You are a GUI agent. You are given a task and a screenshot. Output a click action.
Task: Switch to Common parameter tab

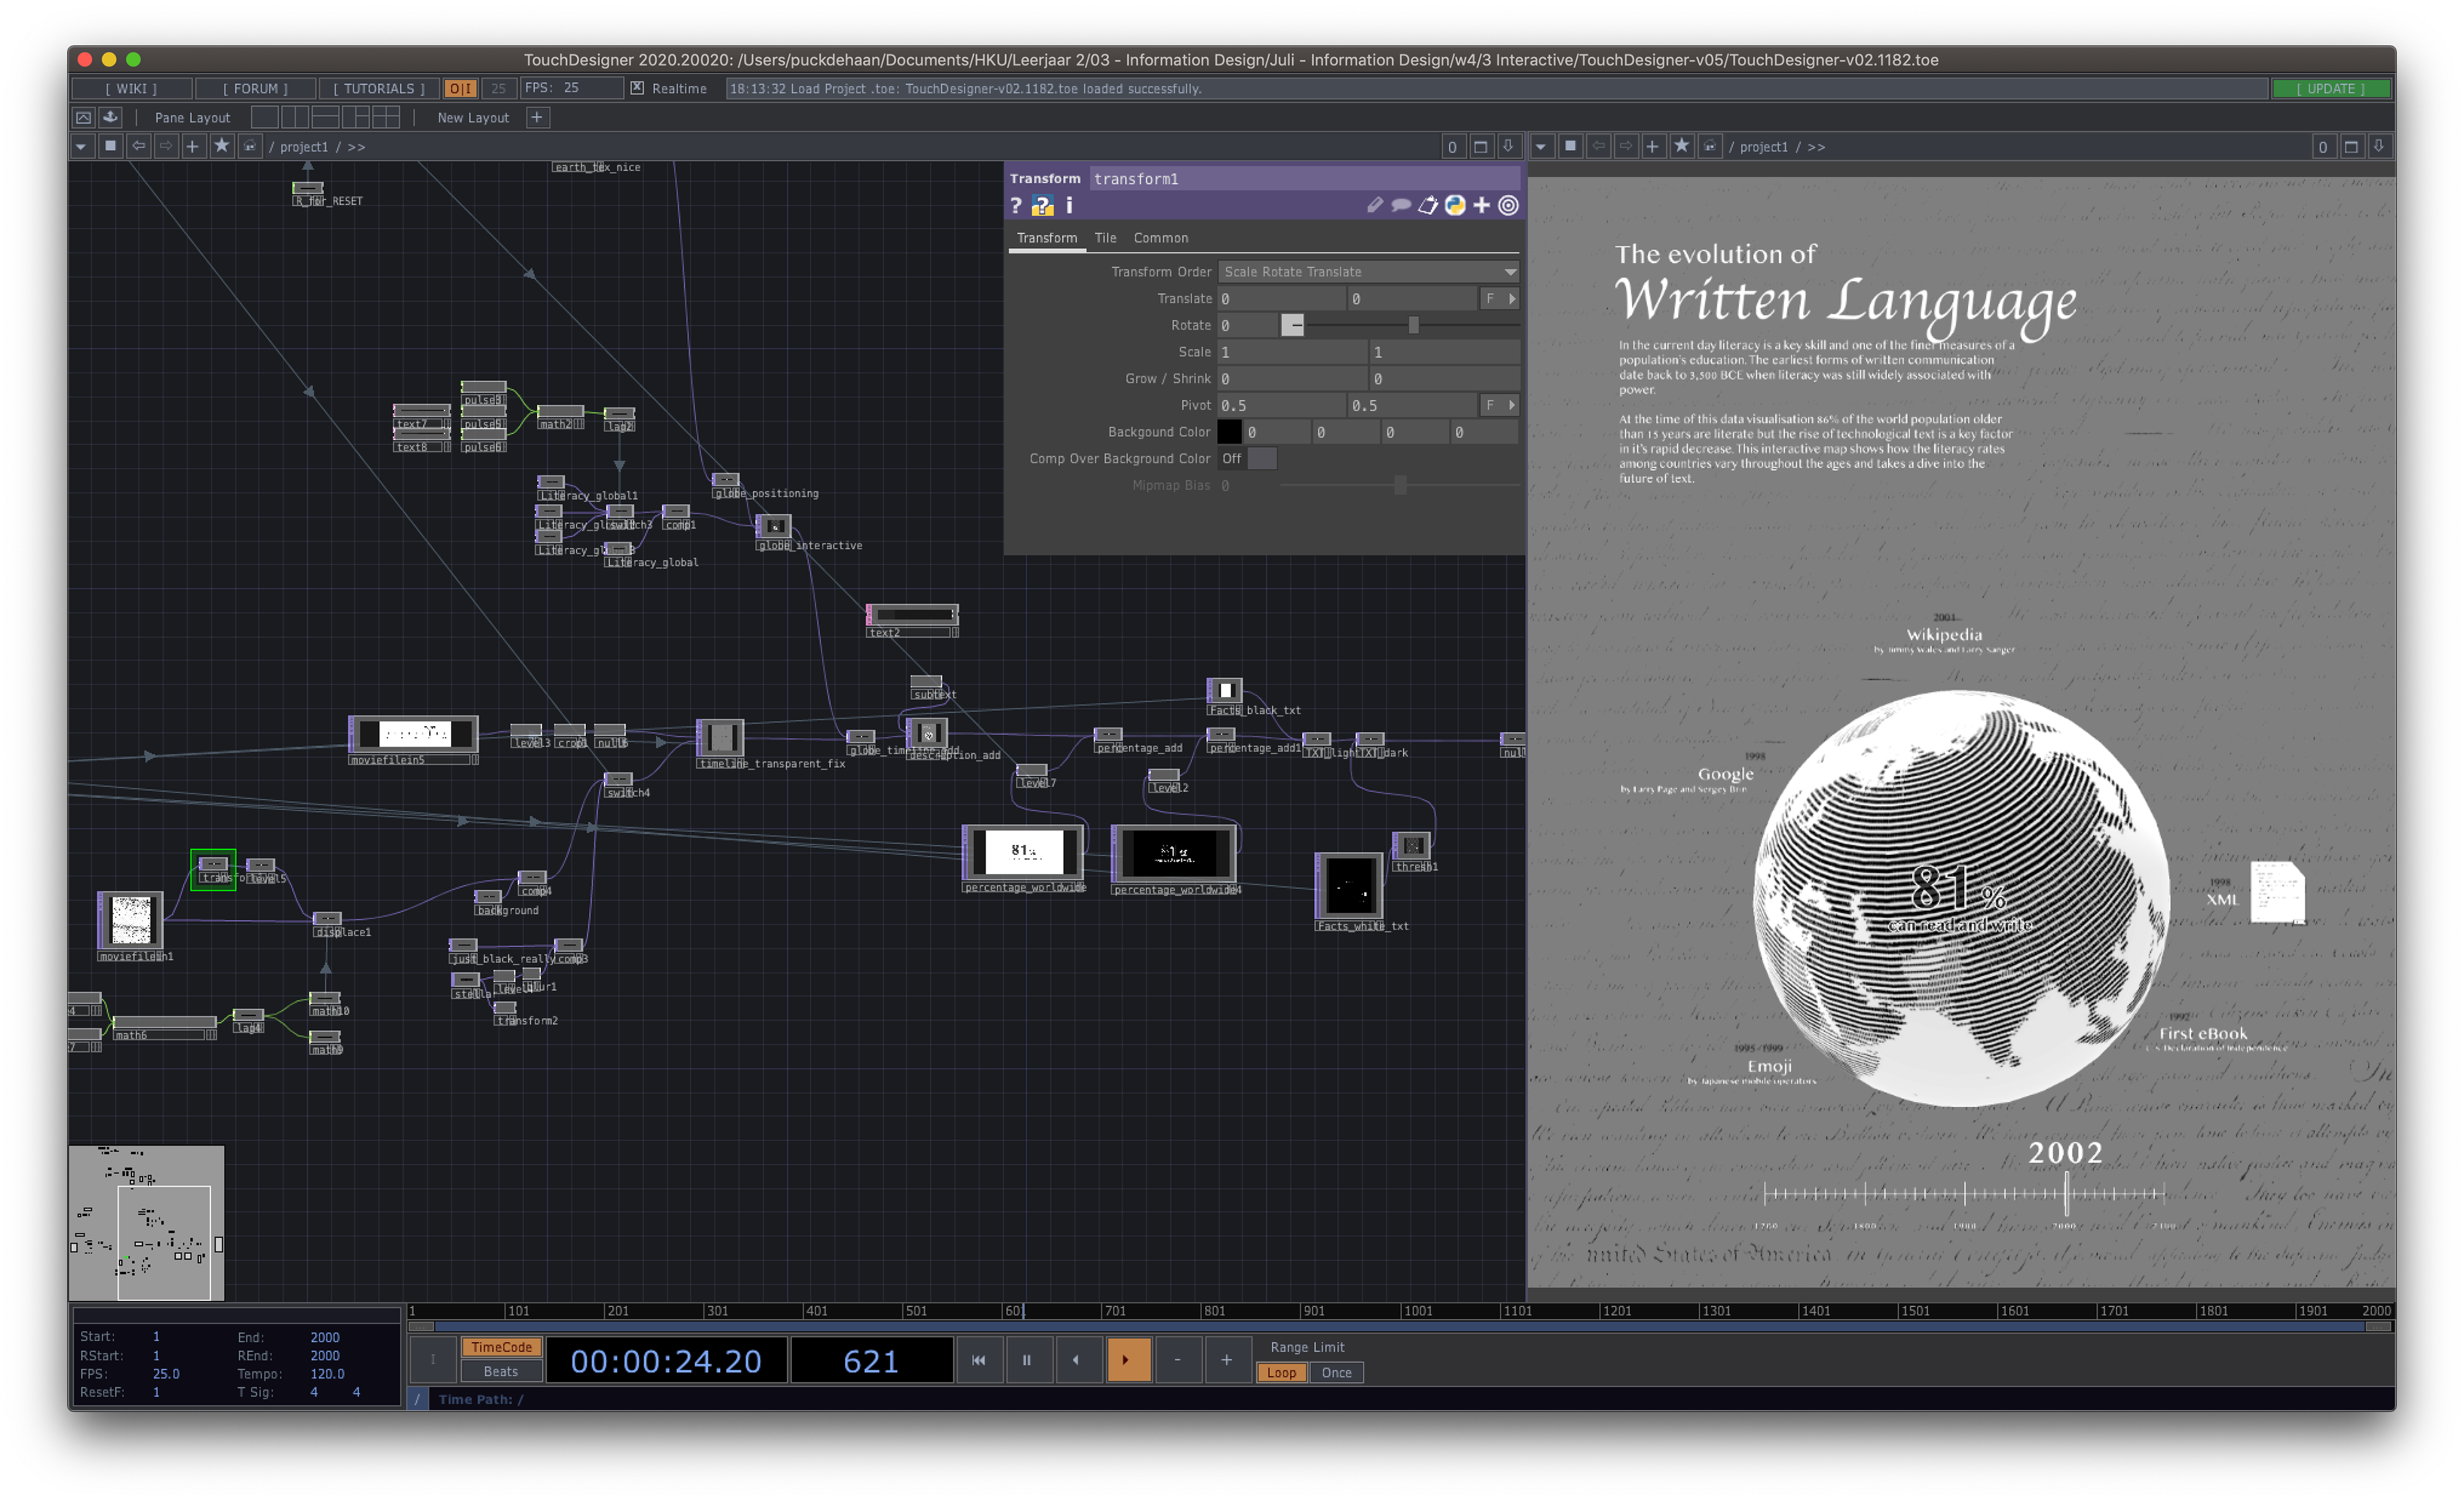[x=1161, y=238]
